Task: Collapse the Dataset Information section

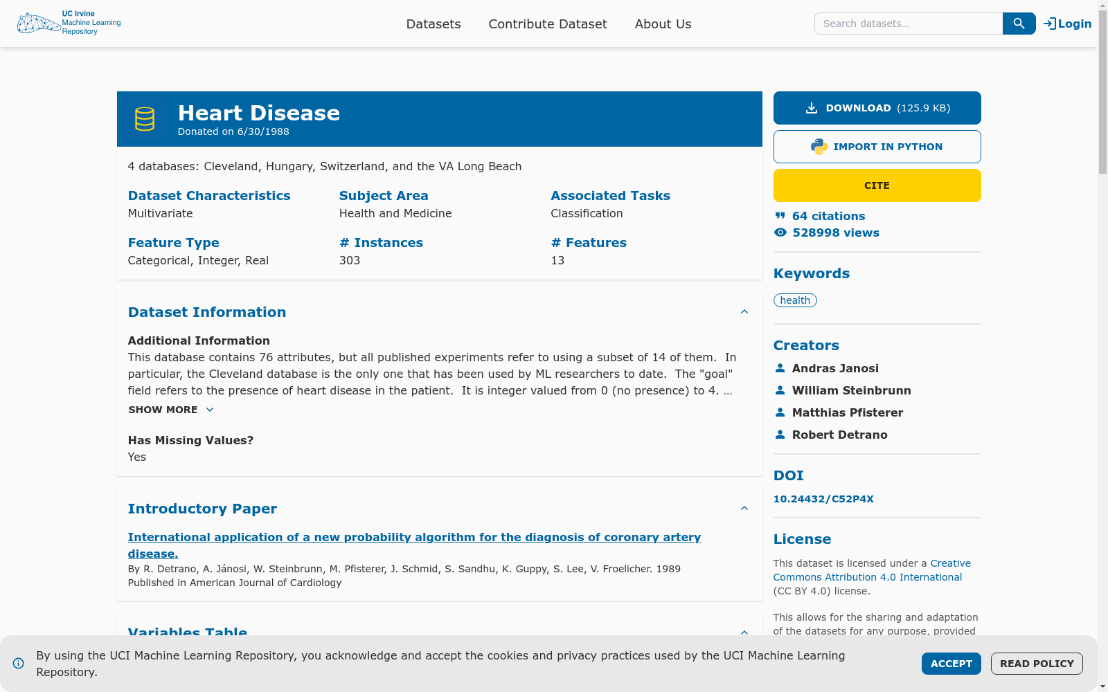Action: (x=744, y=311)
